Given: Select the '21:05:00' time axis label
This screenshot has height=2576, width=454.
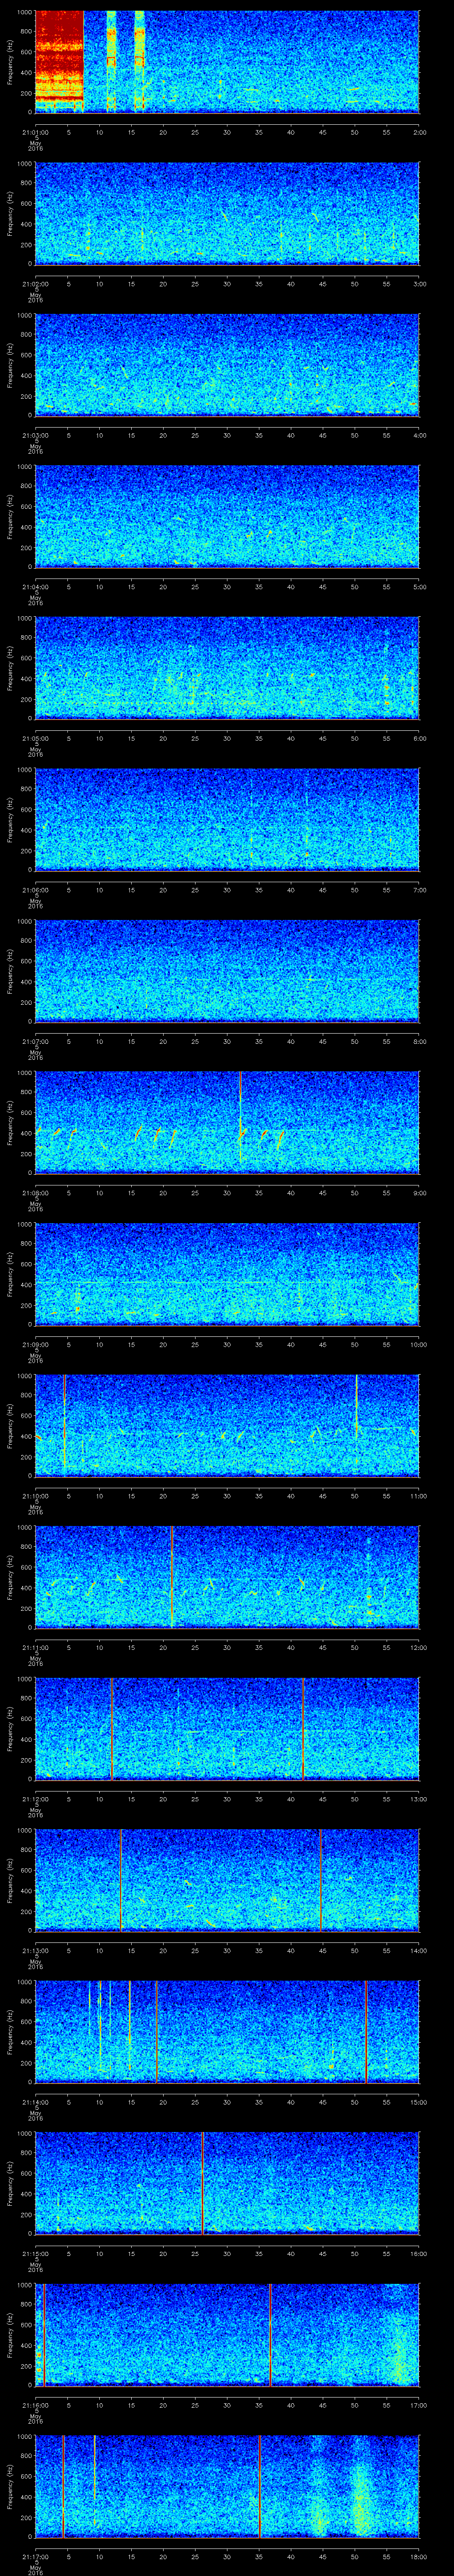Looking at the screenshot, I should (35, 738).
